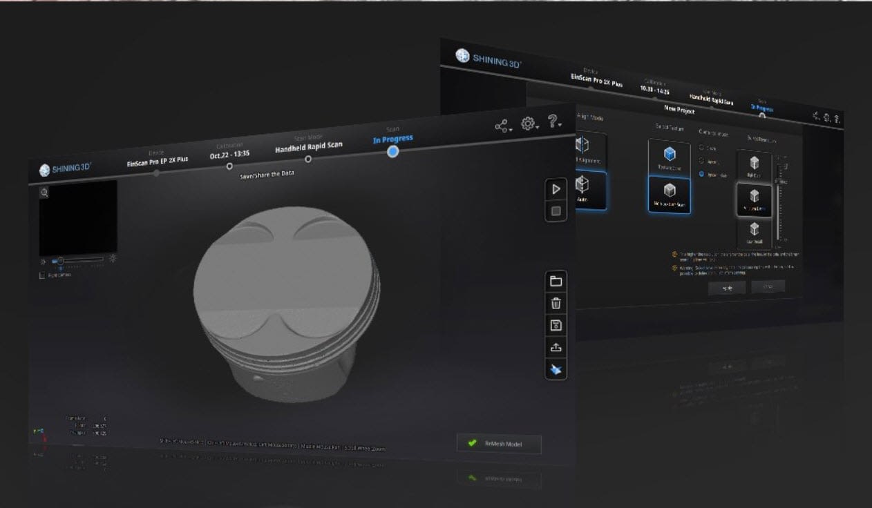Open the share dropdown in front window

[502, 126]
